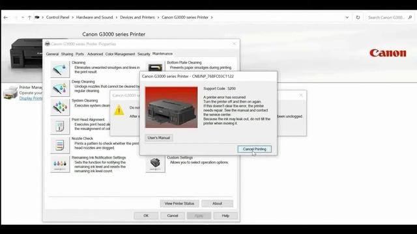417x234 pixels.
Task: Switch to Color Management tab
Action: pos(120,54)
